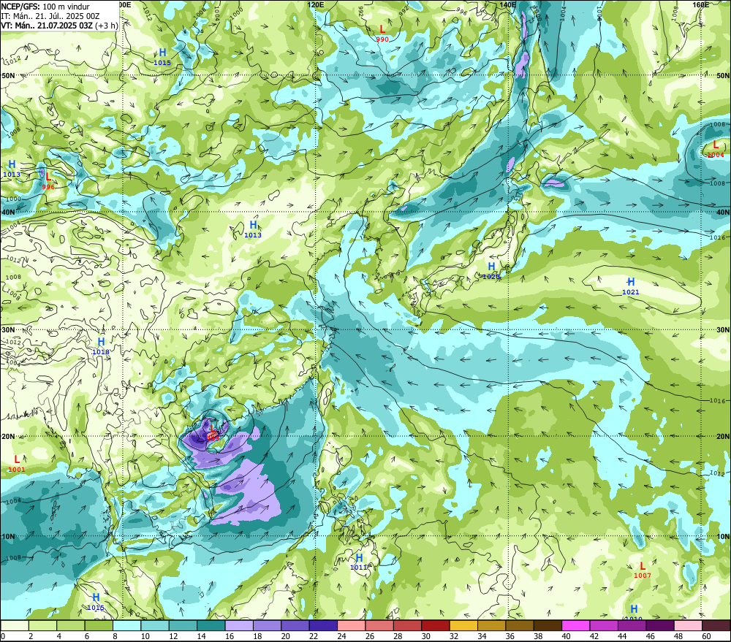
Task: Click the 'NCEP/GFS: 100 m vindur' title text
Action: (45, 7)
